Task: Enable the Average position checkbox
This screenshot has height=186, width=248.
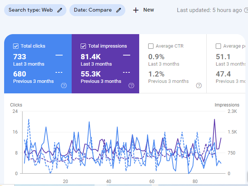Action: pos(218,46)
